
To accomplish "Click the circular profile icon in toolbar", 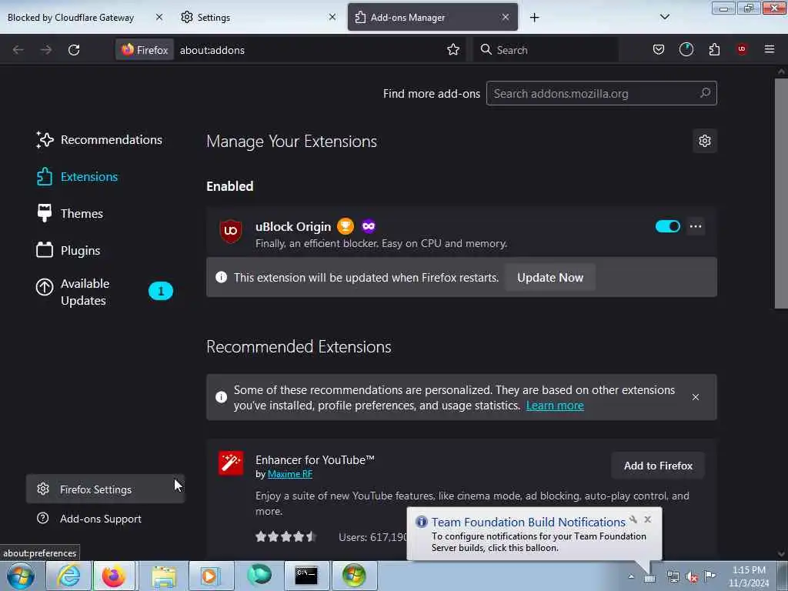I will tap(686, 49).
